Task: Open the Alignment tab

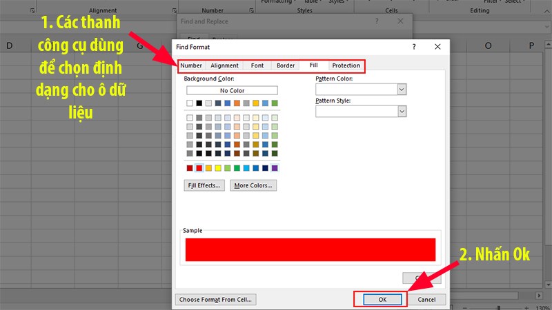Action: tap(224, 65)
